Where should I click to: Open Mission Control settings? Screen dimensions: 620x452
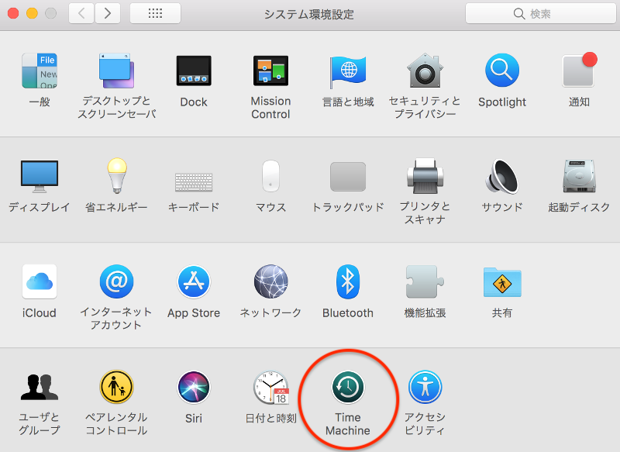tap(270, 71)
